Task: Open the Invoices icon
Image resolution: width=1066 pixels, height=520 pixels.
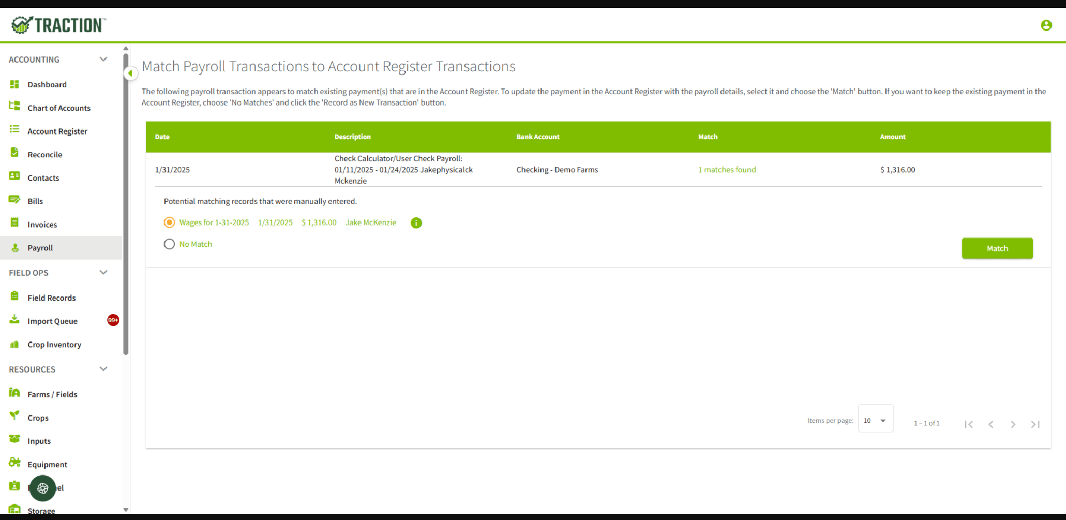Action: 14,224
